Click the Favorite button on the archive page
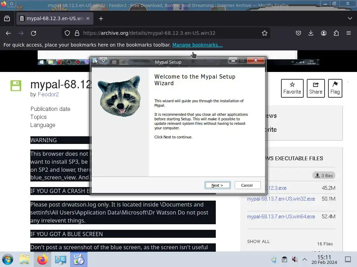Screen dimensions: 357x267 point(292,88)
